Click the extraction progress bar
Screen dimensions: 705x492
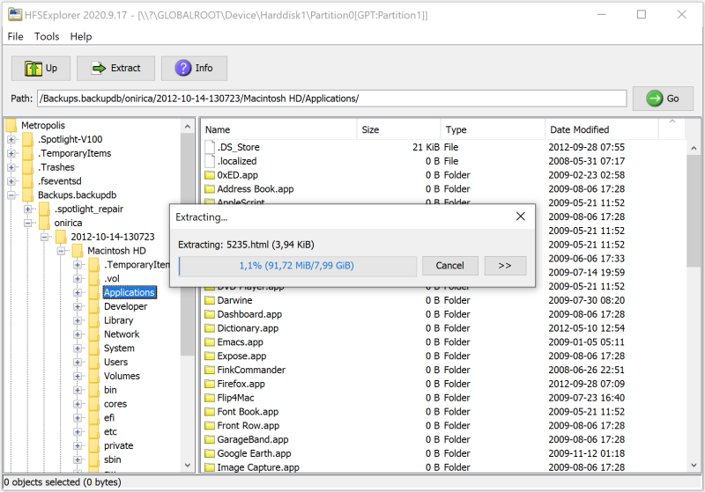[297, 266]
